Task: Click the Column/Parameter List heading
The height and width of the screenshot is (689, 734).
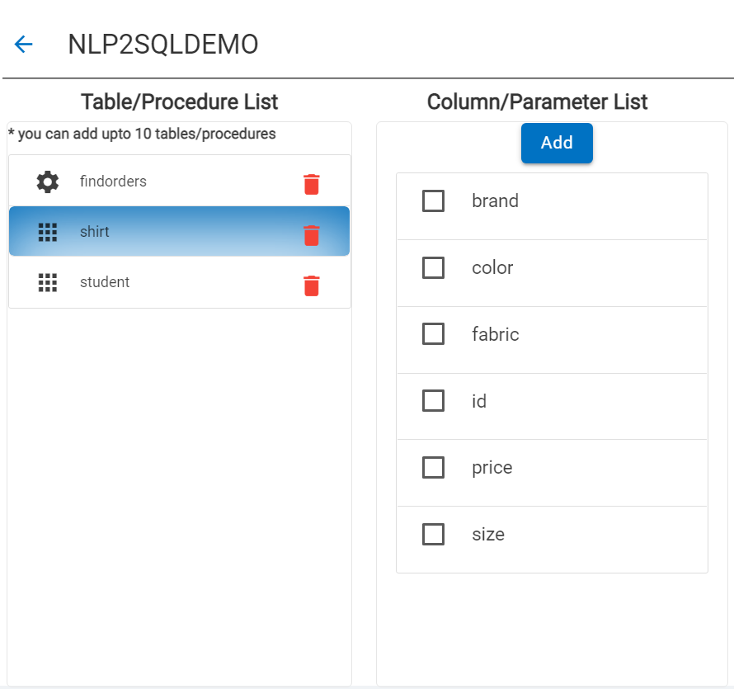Action: [x=538, y=102]
